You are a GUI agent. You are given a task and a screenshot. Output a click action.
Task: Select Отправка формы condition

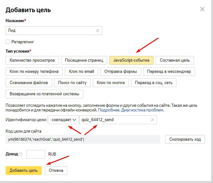(121, 71)
